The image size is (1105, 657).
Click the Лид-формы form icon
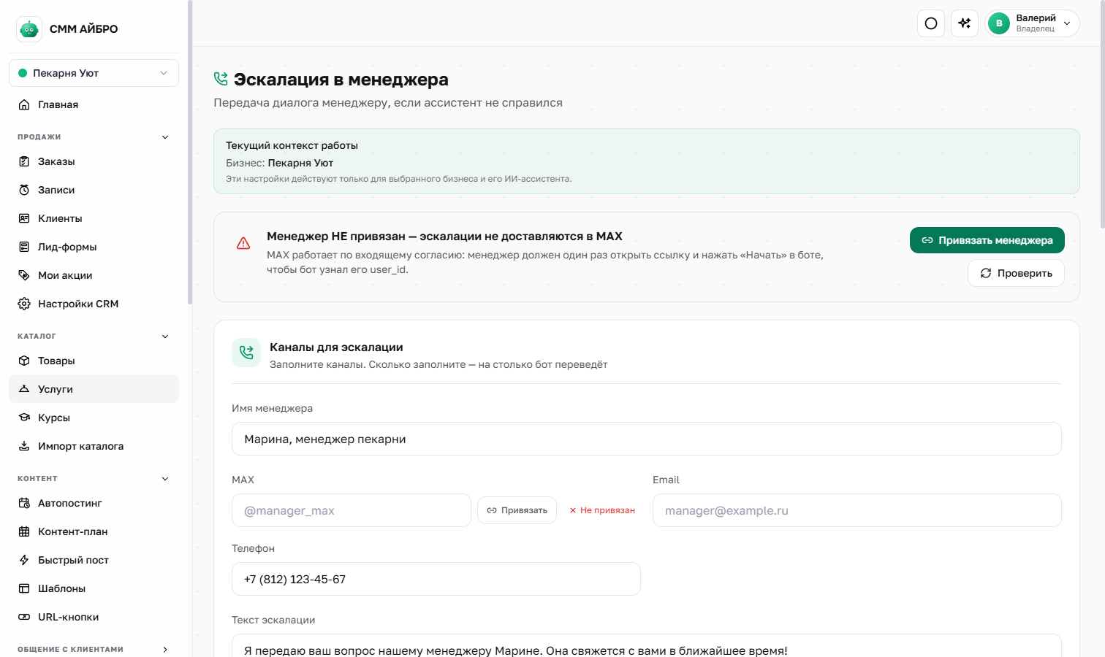[x=24, y=247]
